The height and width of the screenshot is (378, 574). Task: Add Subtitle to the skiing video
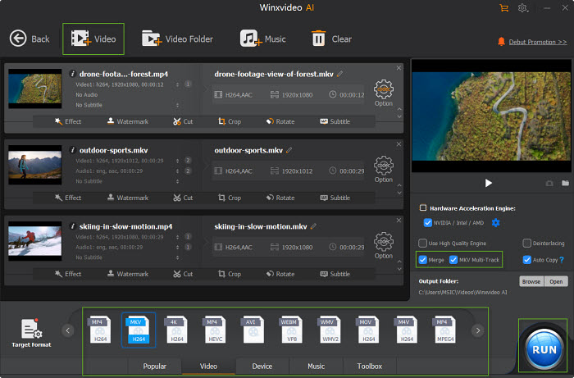[x=335, y=274]
